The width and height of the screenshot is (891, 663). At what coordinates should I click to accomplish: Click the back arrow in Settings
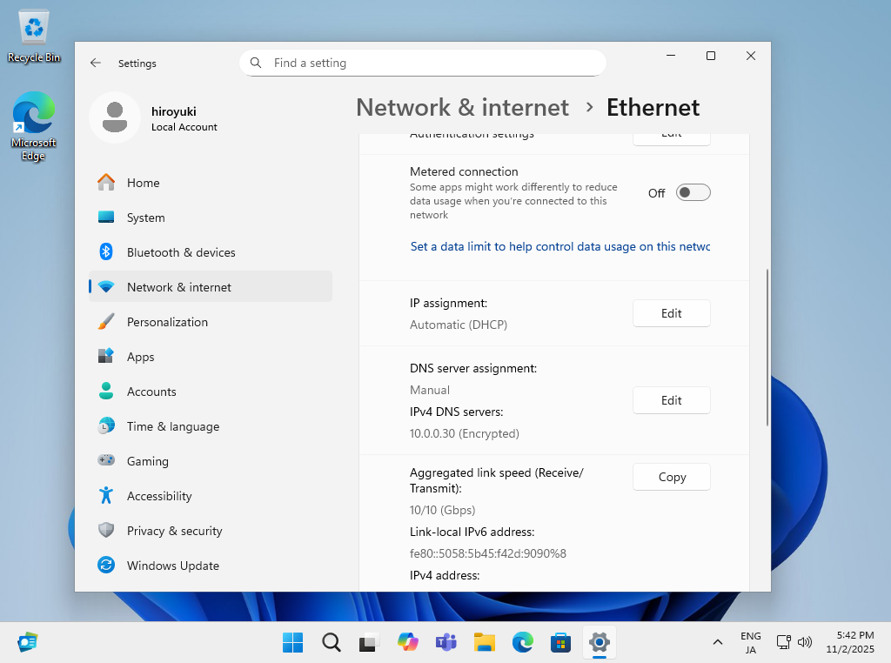tap(96, 64)
